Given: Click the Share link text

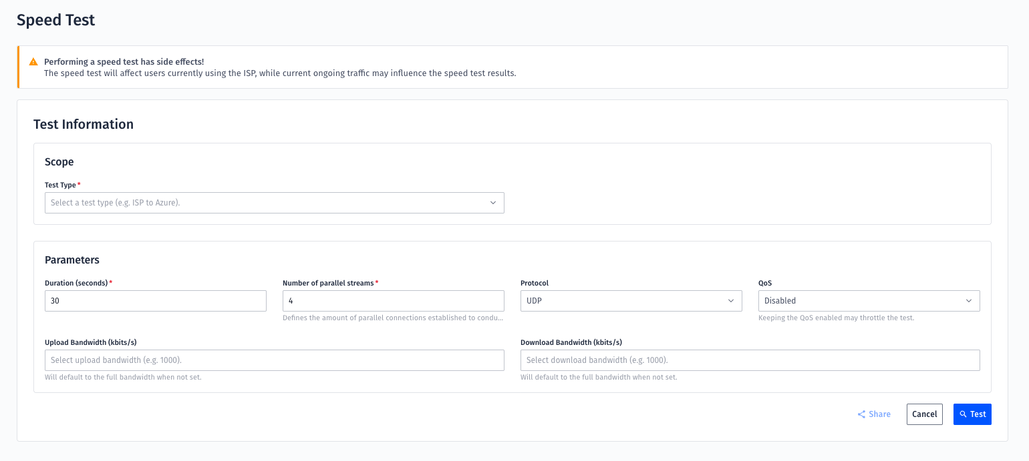Looking at the screenshot, I should [879, 414].
